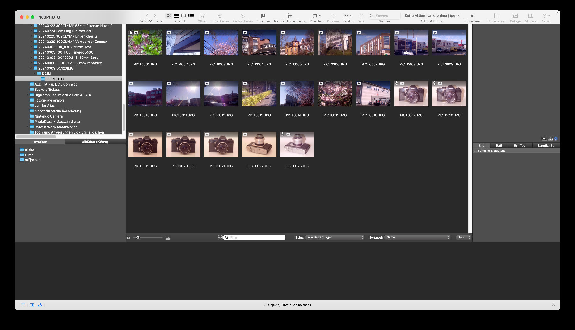Select the filmstrip view icon
575x330 pixels.
pyautogui.click(x=184, y=16)
